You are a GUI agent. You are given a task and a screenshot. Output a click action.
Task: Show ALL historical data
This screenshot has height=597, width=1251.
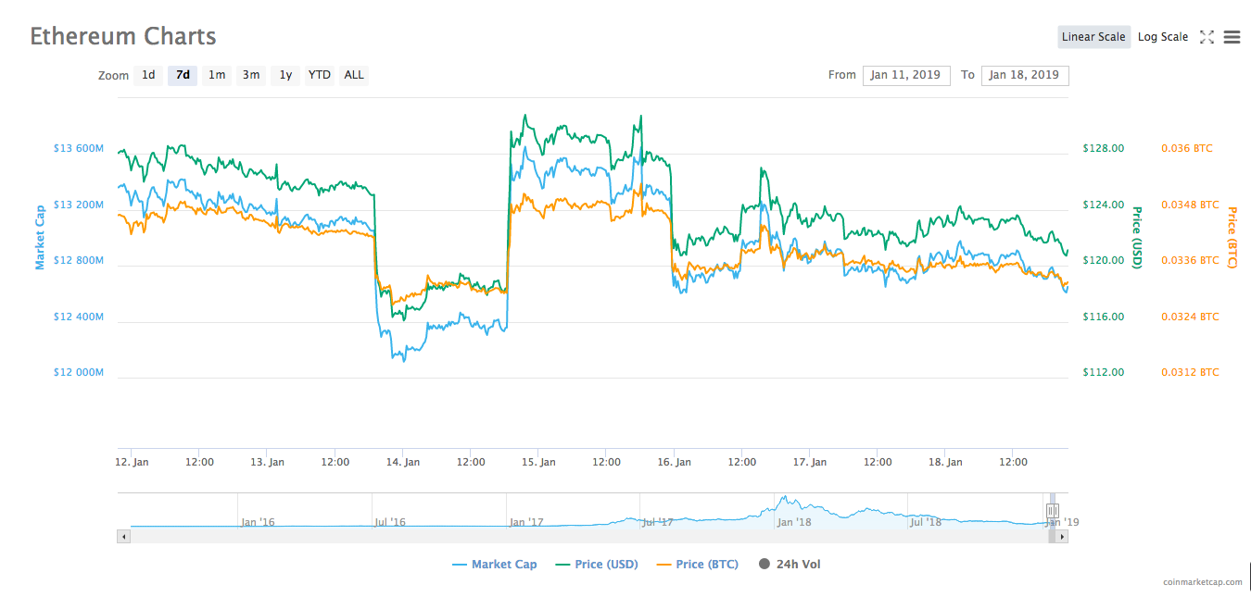[x=353, y=75]
